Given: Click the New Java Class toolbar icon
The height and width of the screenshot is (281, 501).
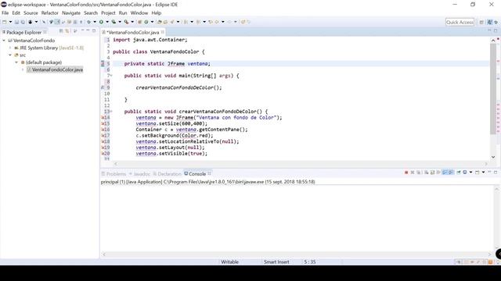Looking at the screenshot, I should [146, 22].
